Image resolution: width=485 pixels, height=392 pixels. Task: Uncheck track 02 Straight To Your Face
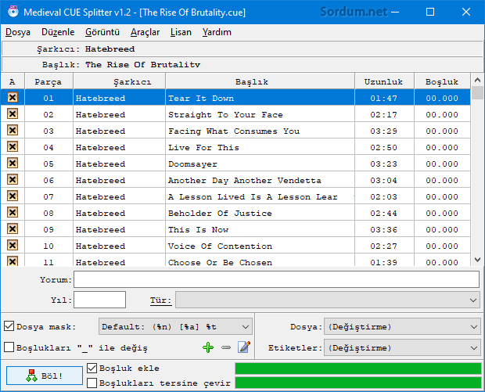13,114
